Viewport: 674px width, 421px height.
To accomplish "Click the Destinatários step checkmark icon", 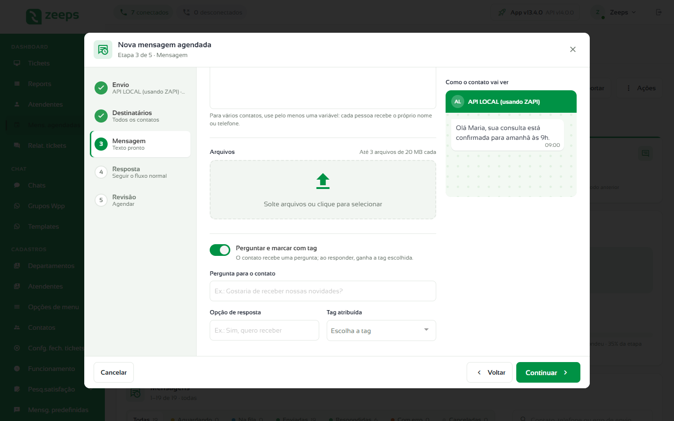I will click(101, 116).
